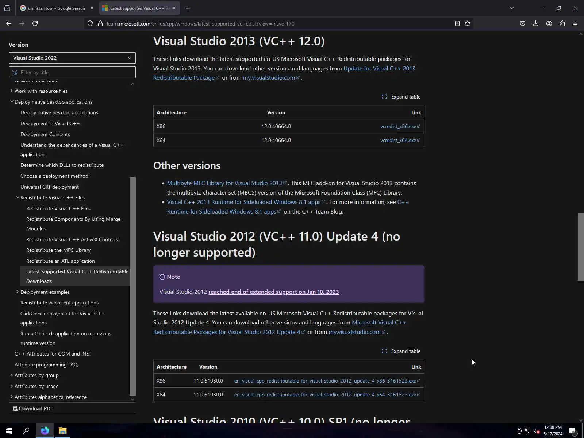Click the sidebar tree scrollbar thumb

(132, 286)
